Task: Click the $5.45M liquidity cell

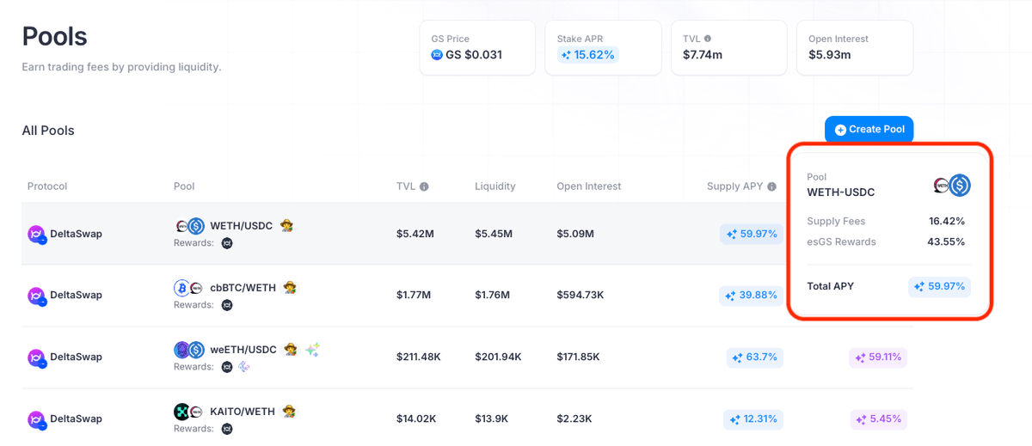Action: coord(493,234)
